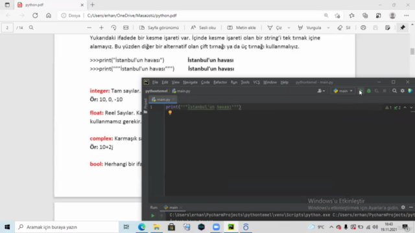Screen dimensions: 415x233
Task: Open new tab in Edge
Action: 92,5
